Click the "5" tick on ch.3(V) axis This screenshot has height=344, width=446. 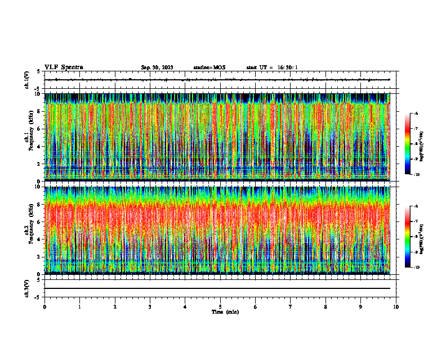click(38, 280)
